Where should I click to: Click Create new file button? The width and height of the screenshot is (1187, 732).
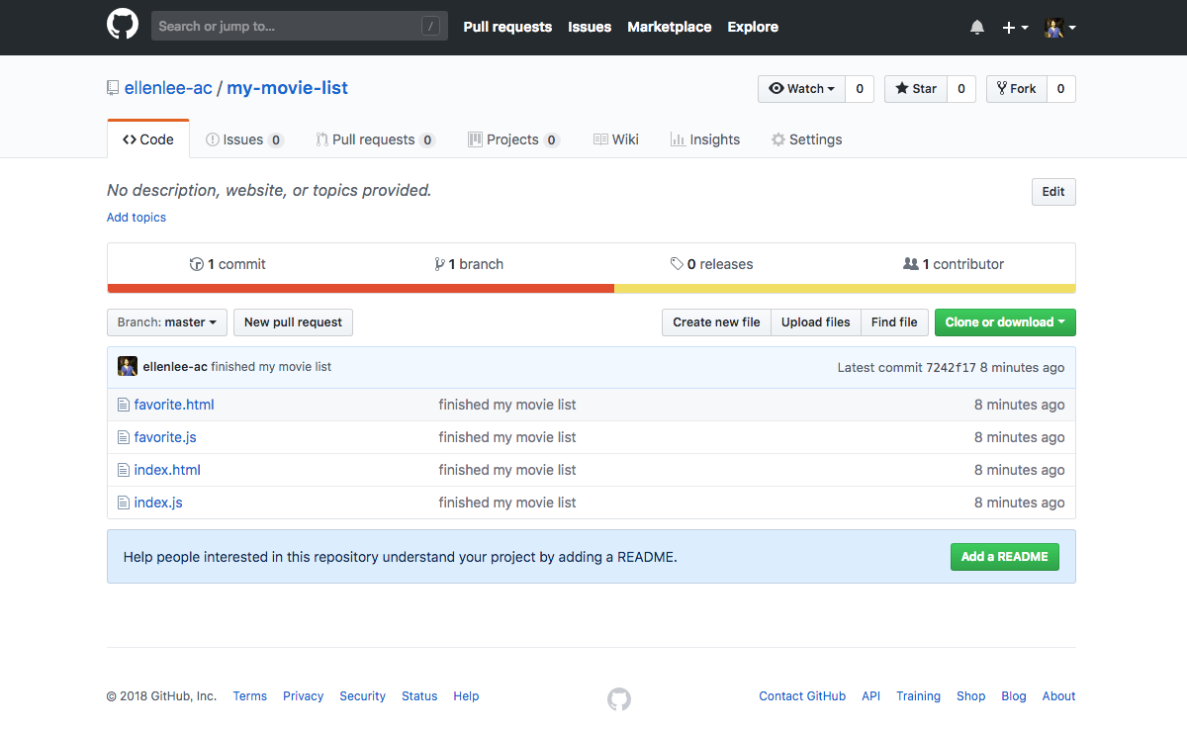click(x=716, y=322)
